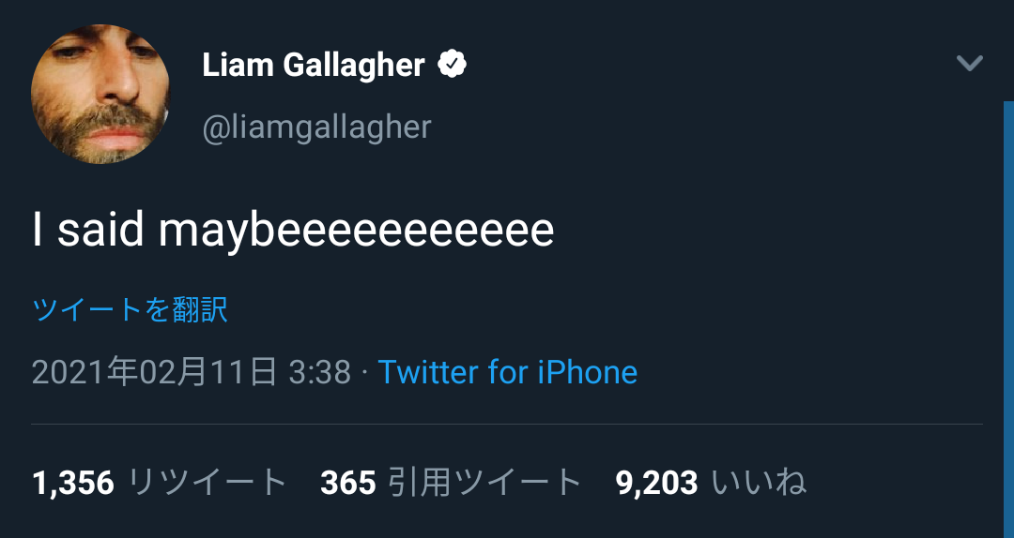
Task: Translate tweet via ツイートを翻訳 link
Action: point(130,309)
